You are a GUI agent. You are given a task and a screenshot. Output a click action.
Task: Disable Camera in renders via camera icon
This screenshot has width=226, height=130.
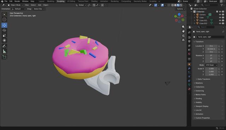223,14
